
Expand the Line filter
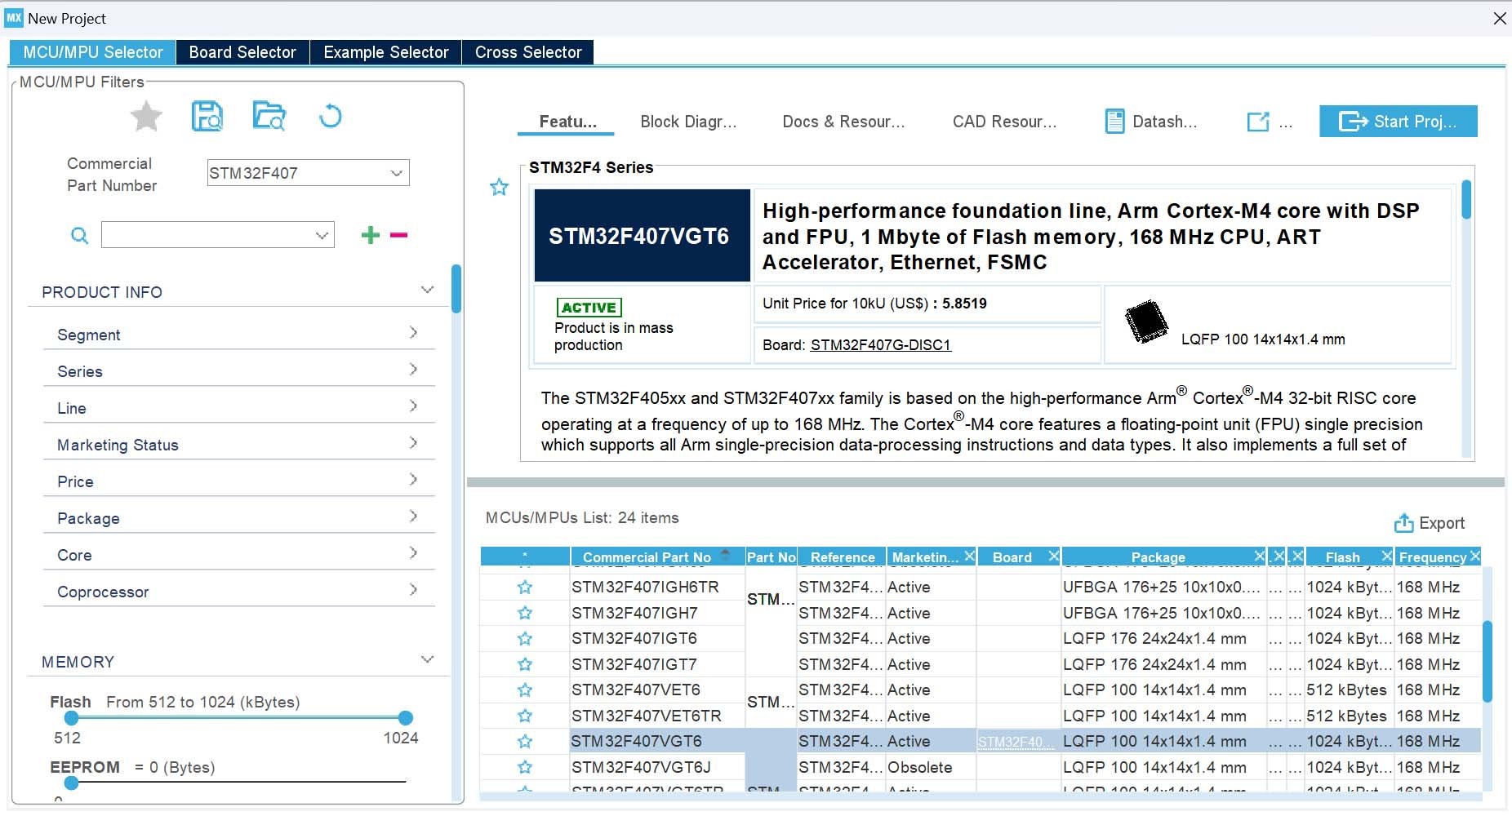(x=238, y=408)
